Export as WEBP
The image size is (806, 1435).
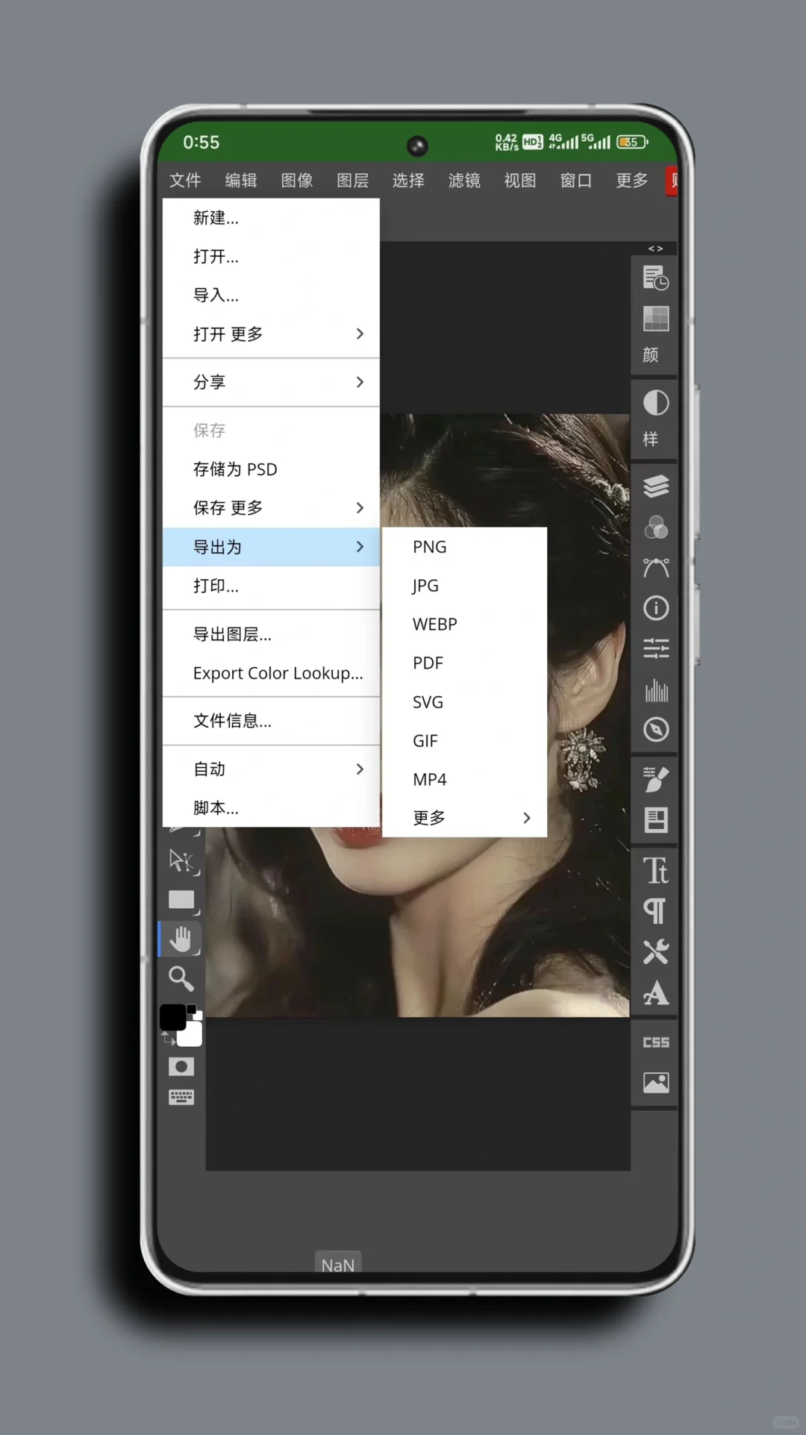[x=464, y=625]
